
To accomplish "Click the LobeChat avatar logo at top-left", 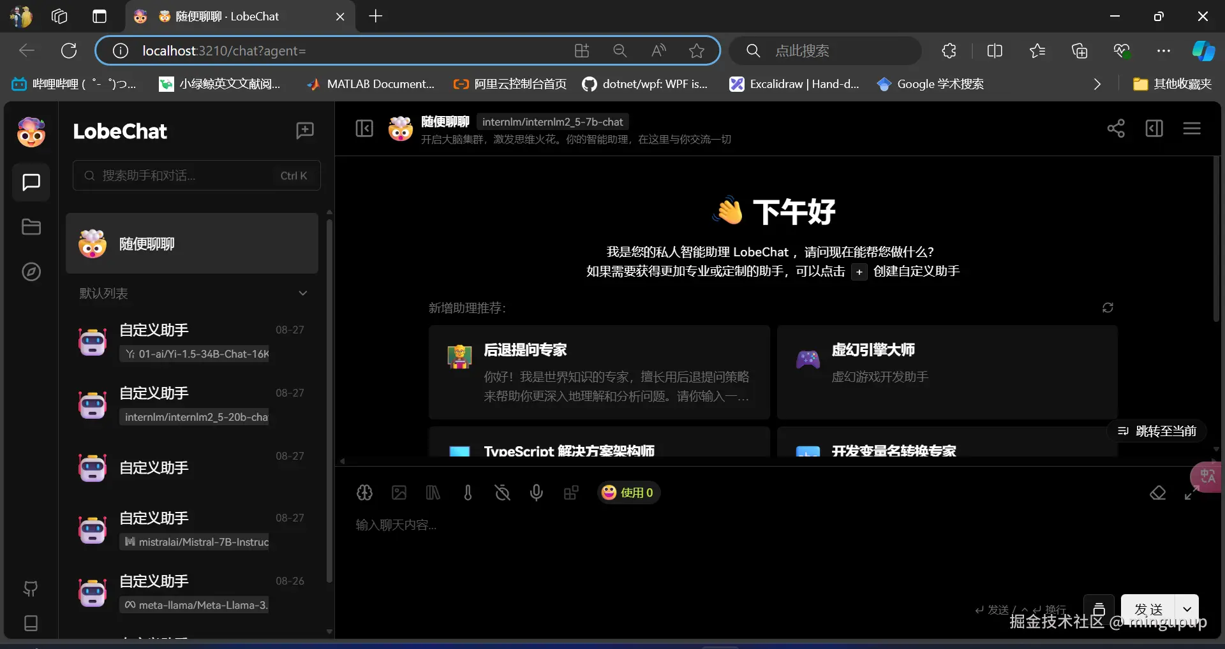I will pyautogui.click(x=31, y=132).
